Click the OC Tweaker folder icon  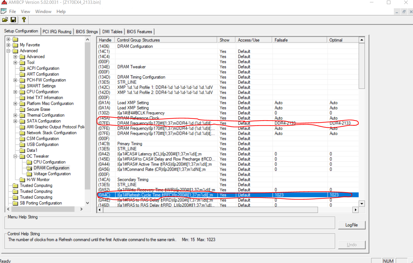coord(22,156)
